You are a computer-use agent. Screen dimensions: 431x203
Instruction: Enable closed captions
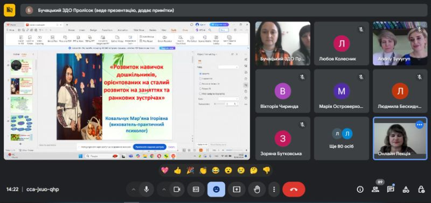196,189
